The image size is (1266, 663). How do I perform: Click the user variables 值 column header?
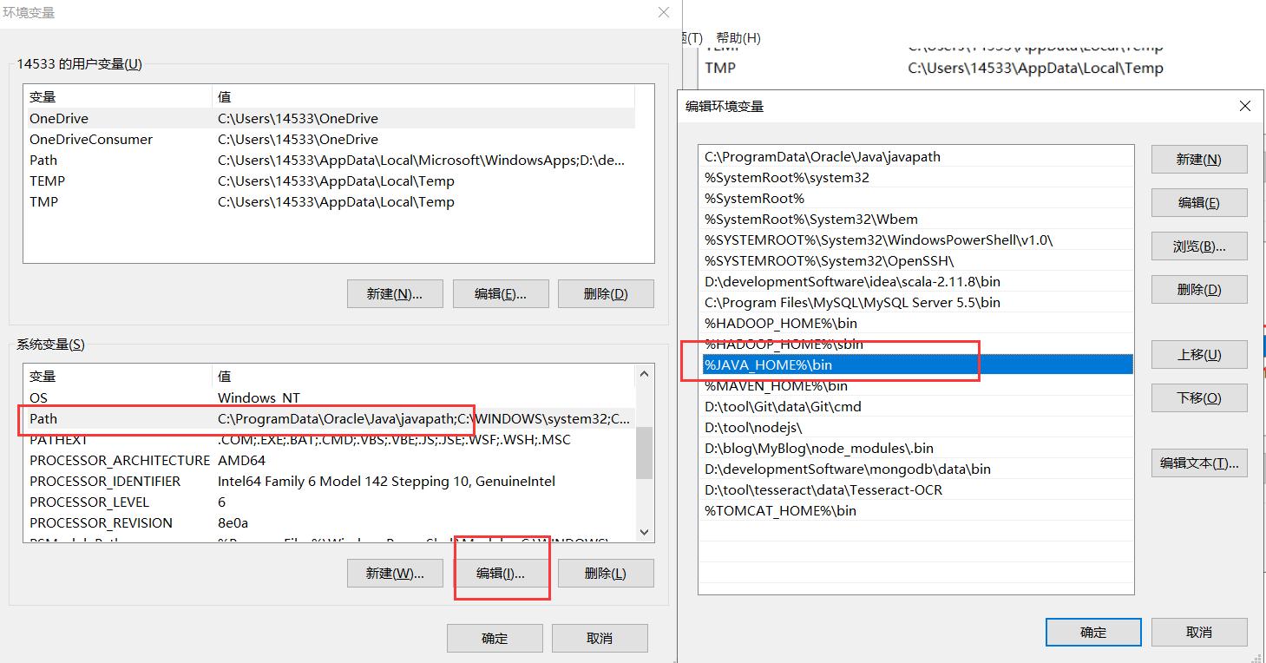[423, 97]
